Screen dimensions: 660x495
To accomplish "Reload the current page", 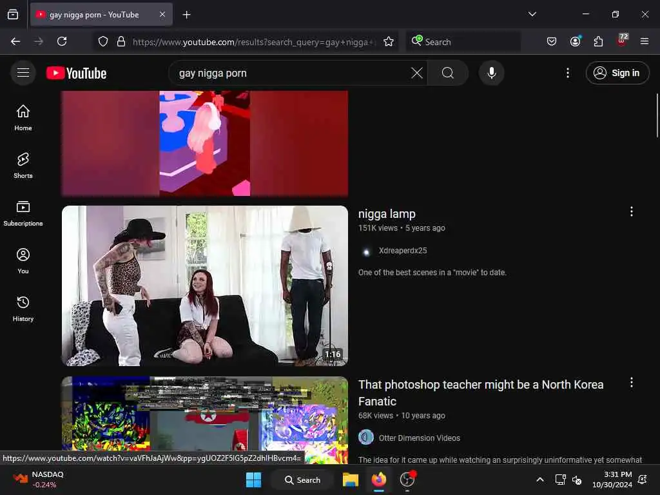I will (x=62, y=41).
